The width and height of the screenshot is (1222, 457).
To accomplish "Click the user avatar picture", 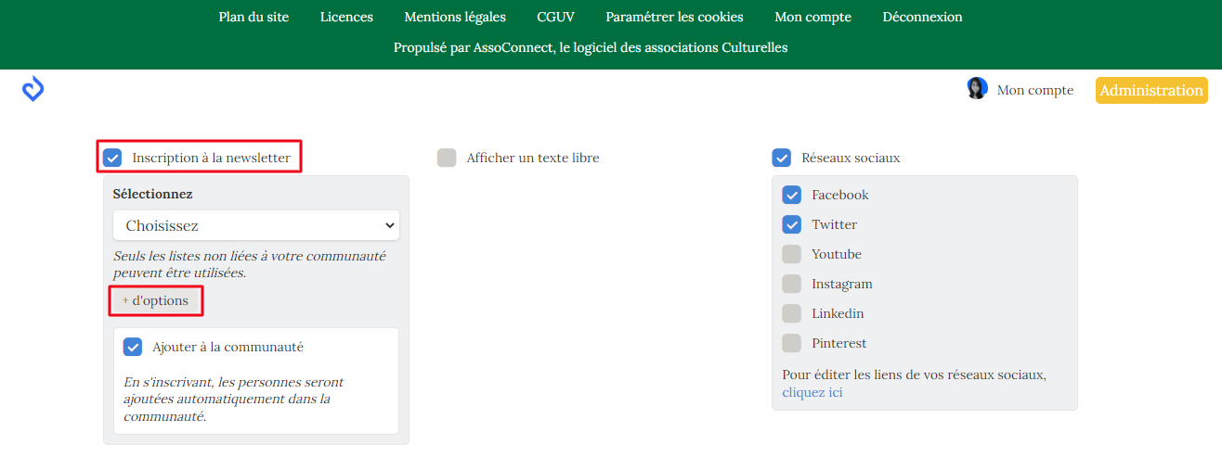I will (x=977, y=89).
